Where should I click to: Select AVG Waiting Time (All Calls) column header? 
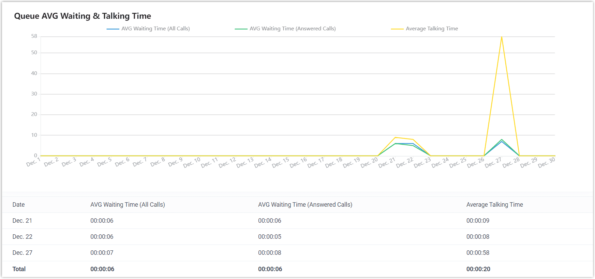[128, 205]
